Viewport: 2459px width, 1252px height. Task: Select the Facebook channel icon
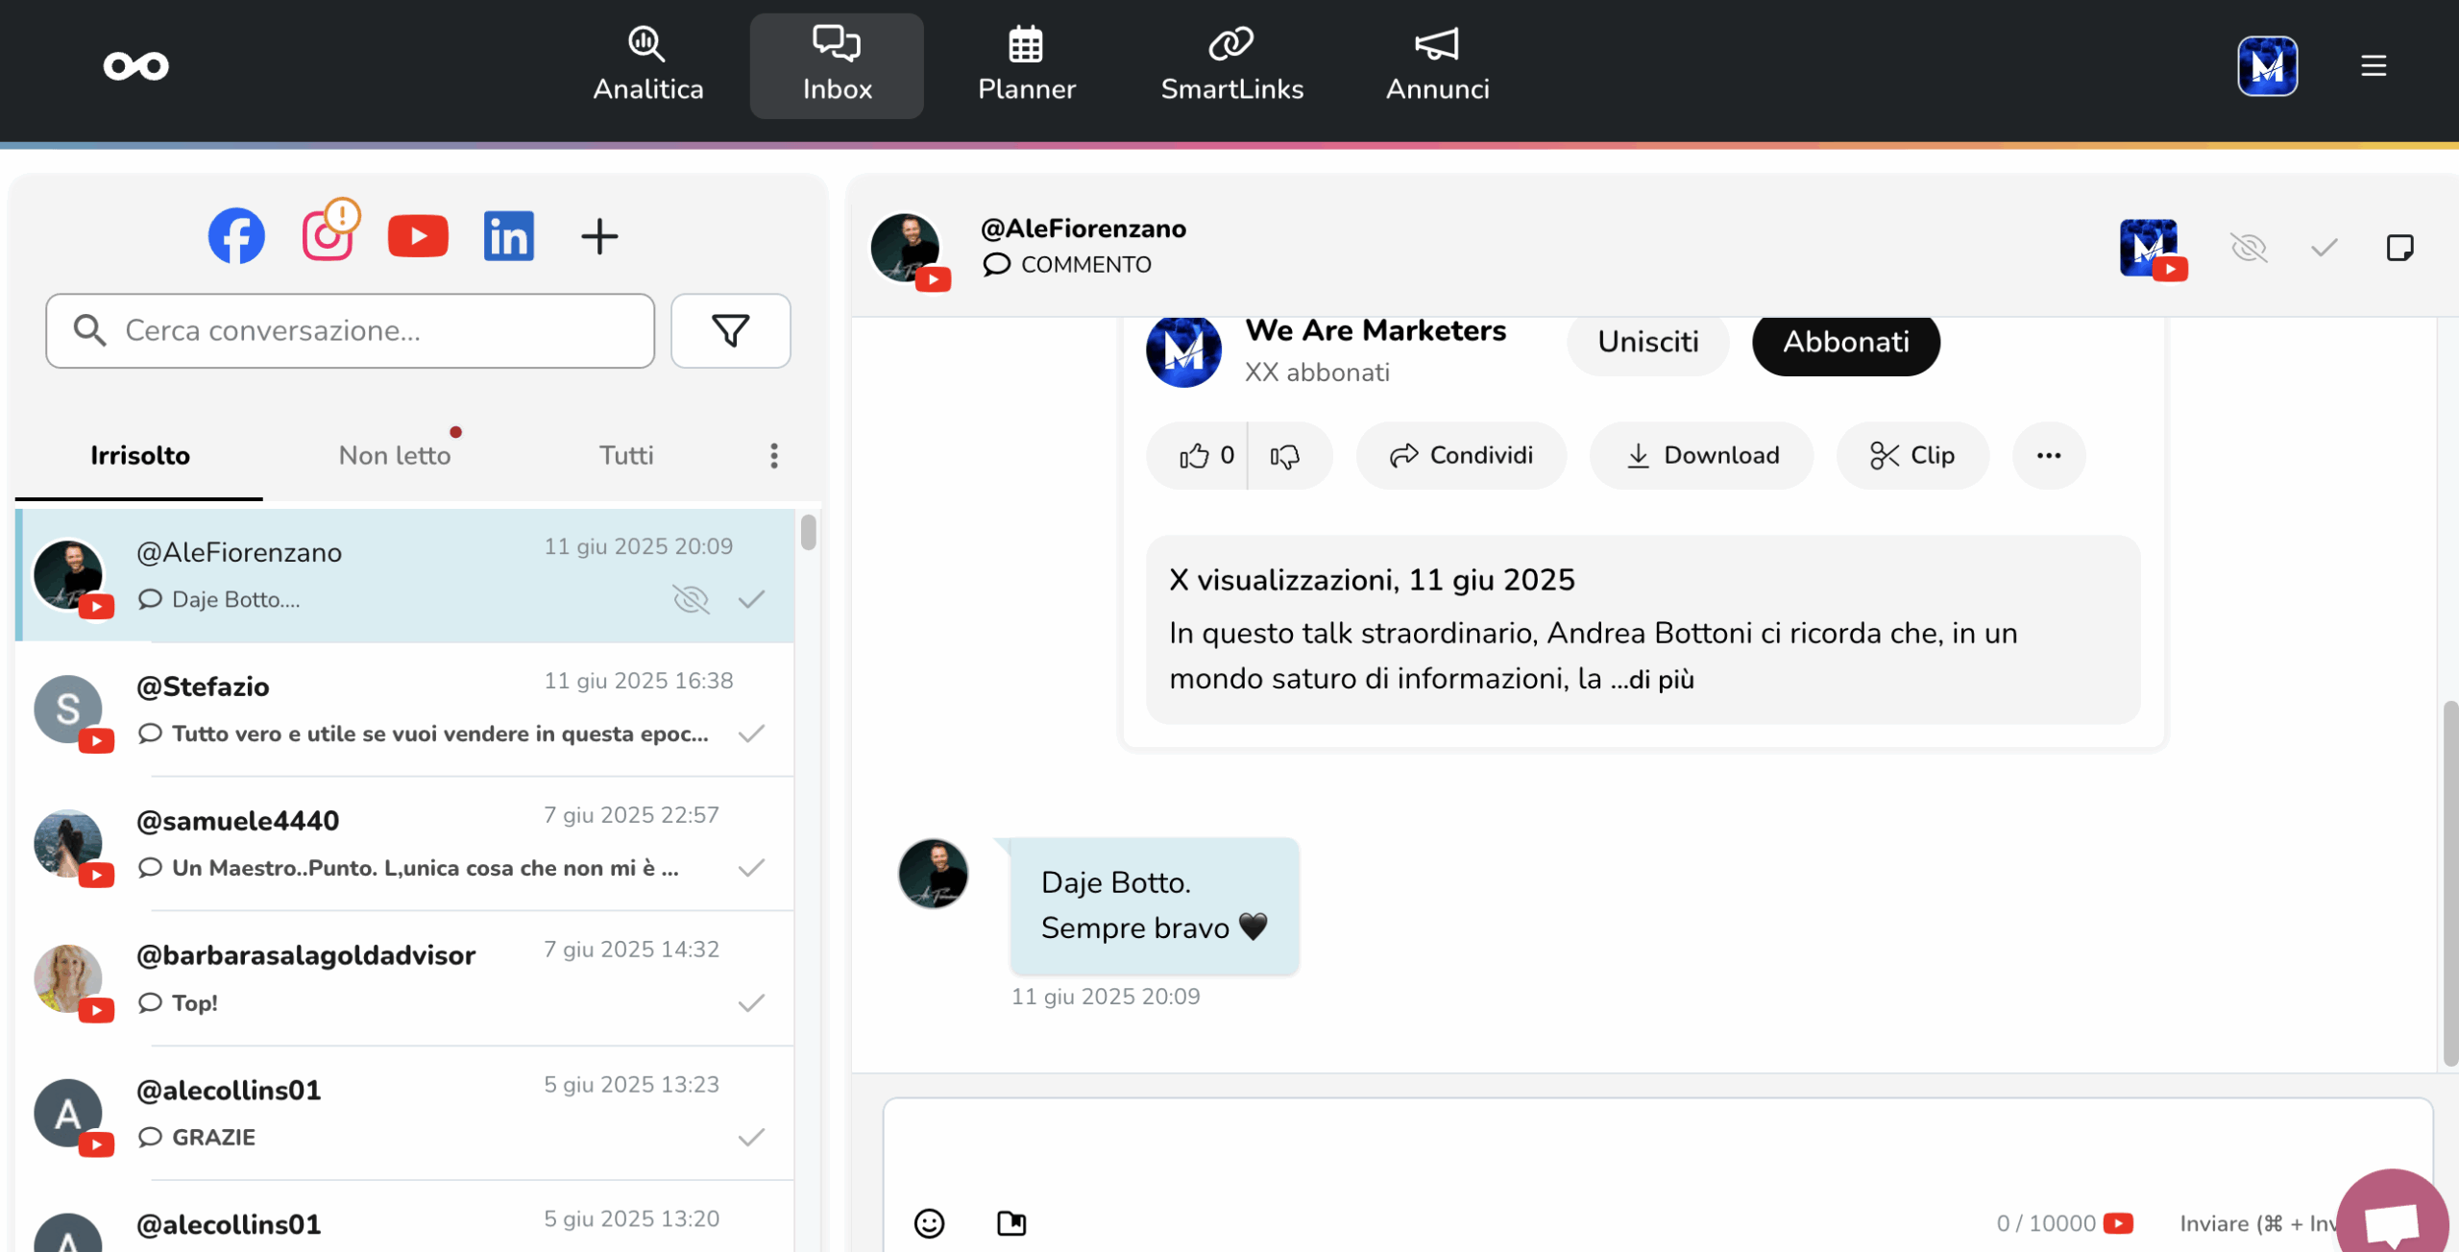click(x=236, y=236)
